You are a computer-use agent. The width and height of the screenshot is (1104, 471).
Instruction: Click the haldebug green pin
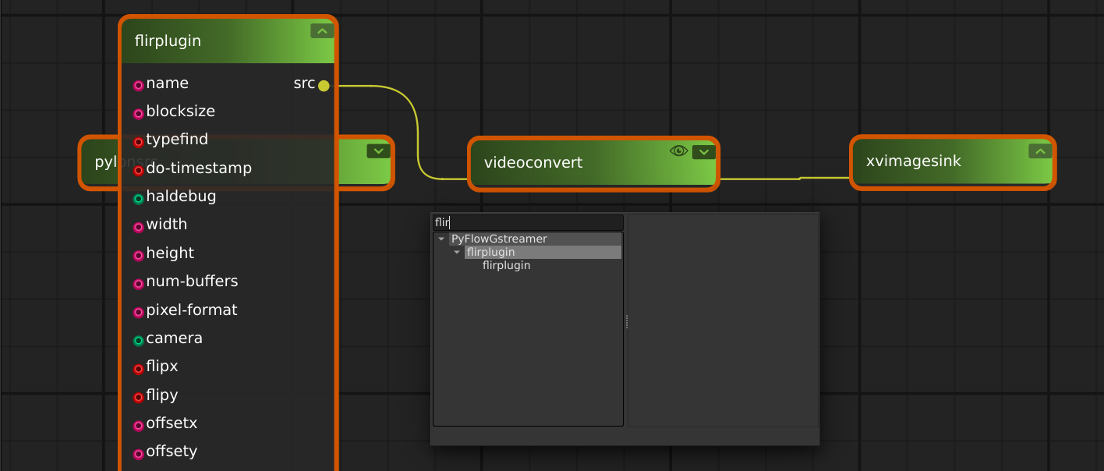pyautogui.click(x=139, y=198)
